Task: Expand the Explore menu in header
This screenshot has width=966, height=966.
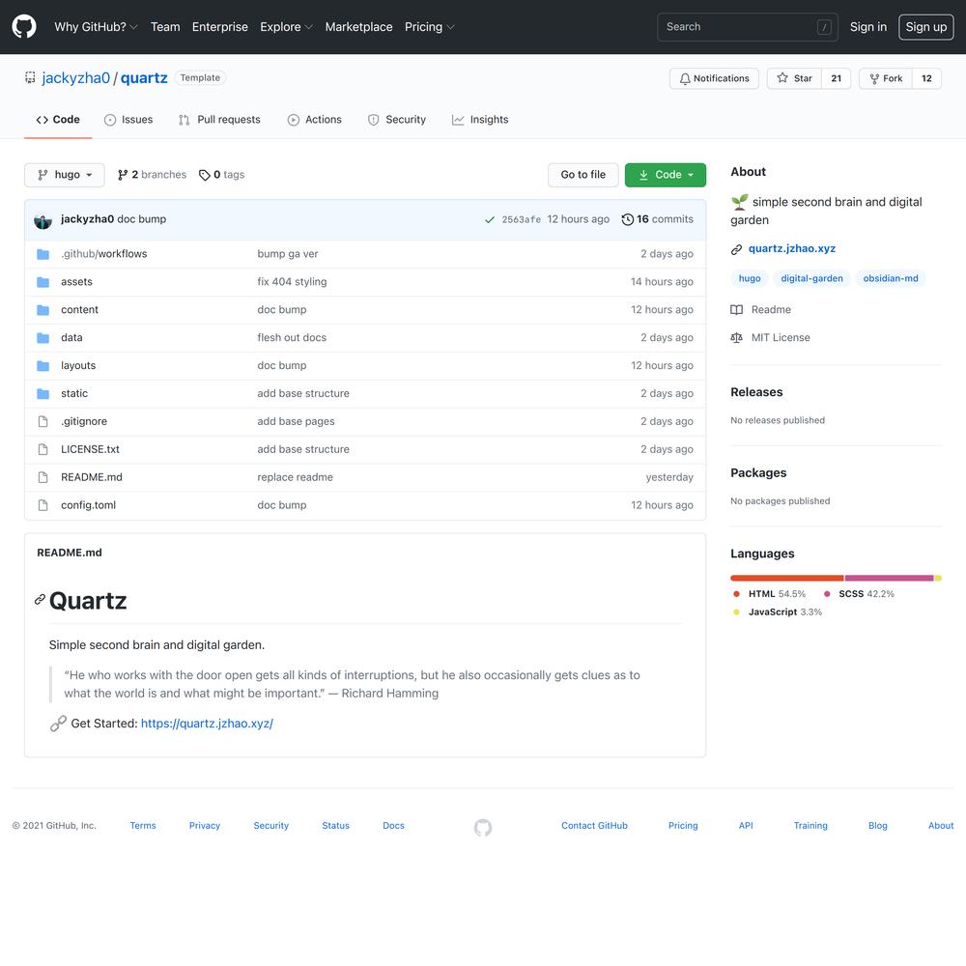Action: pyautogui.click(x=287, y=26)
